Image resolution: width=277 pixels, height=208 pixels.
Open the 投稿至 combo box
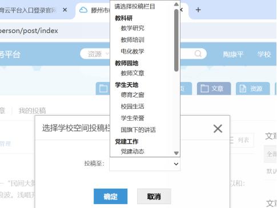[x=144, y=164]
